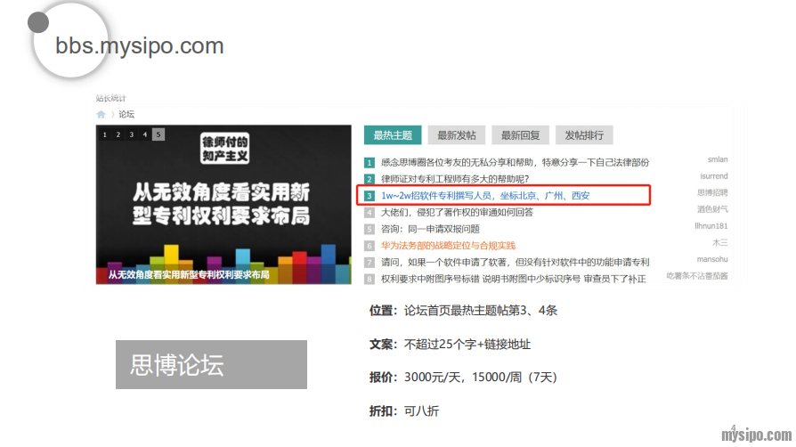Open post 咨询：同一申请双报问题

[430, 229]
